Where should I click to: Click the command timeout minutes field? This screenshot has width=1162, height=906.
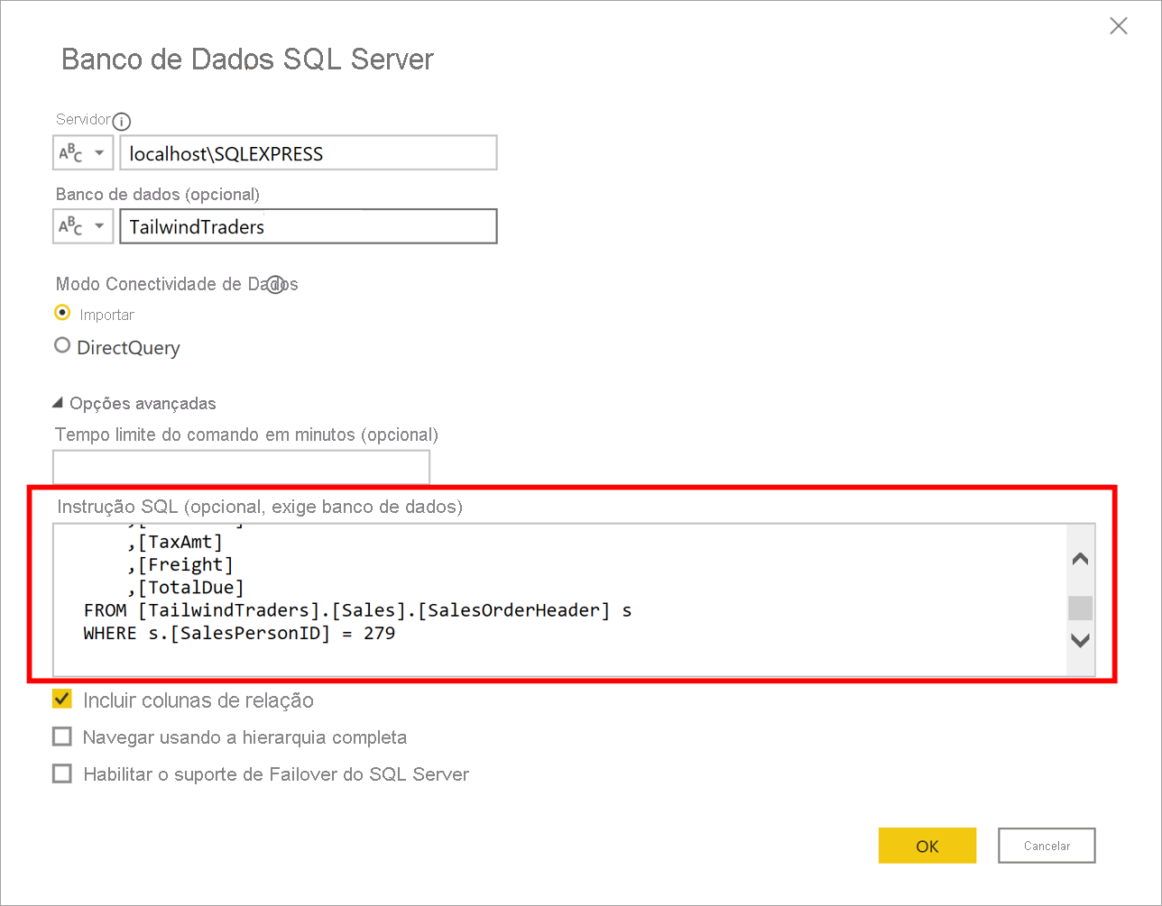(241, 467)
